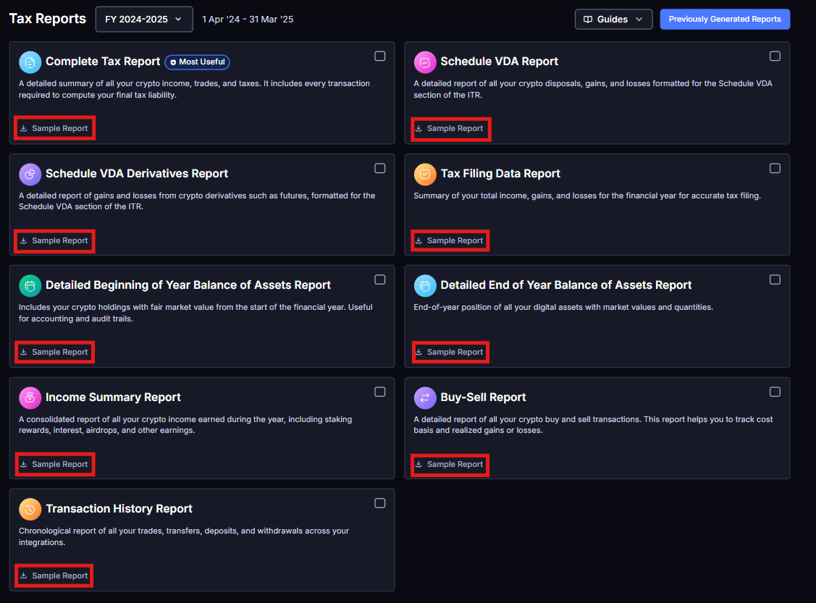Download Sample Report for Complete Tax Report
Screen dimensions: 816x603
tap(54, 128)
